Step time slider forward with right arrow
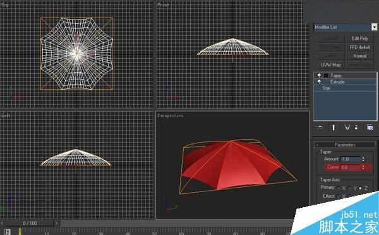379x235 pixels. [x=57, y=223]
